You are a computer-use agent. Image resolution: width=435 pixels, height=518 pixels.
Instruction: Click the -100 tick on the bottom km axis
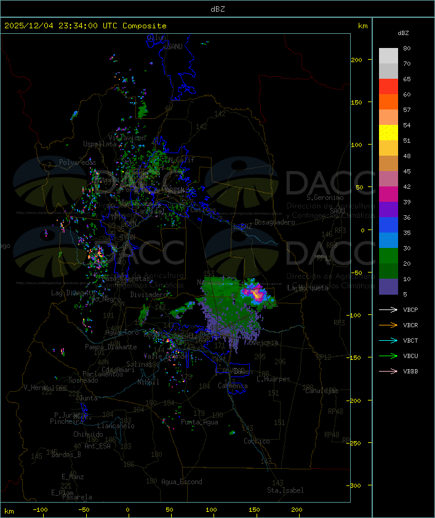click(x=40, y=510)
